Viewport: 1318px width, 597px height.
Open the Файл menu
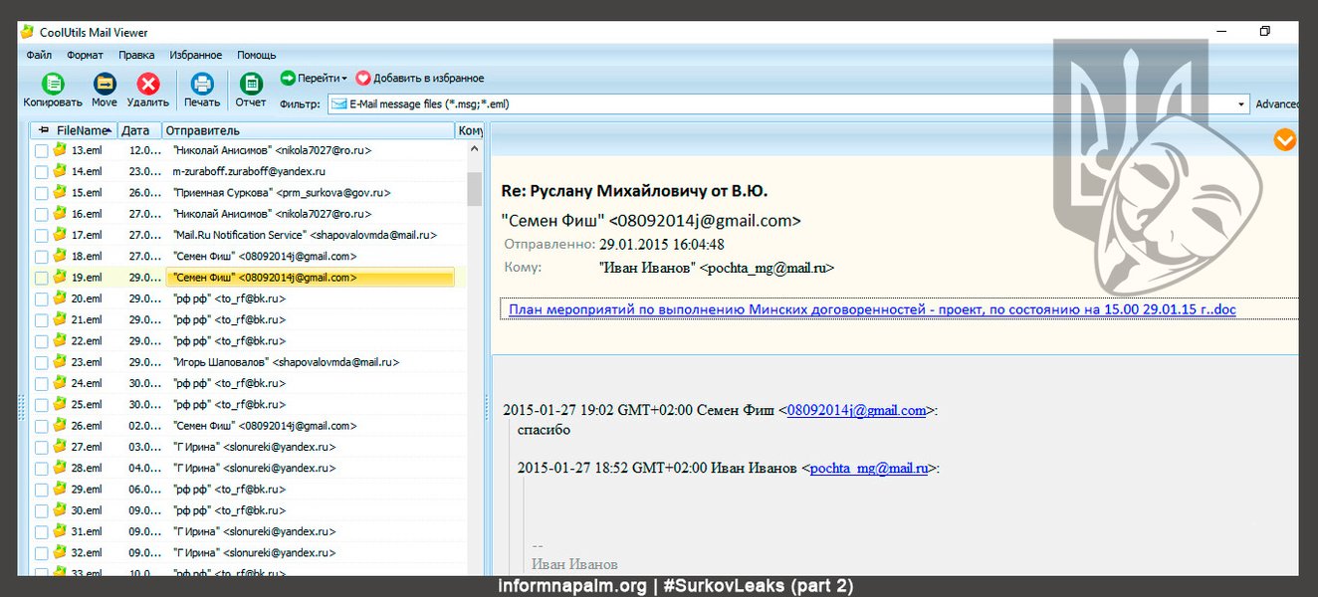pos(39,56)
